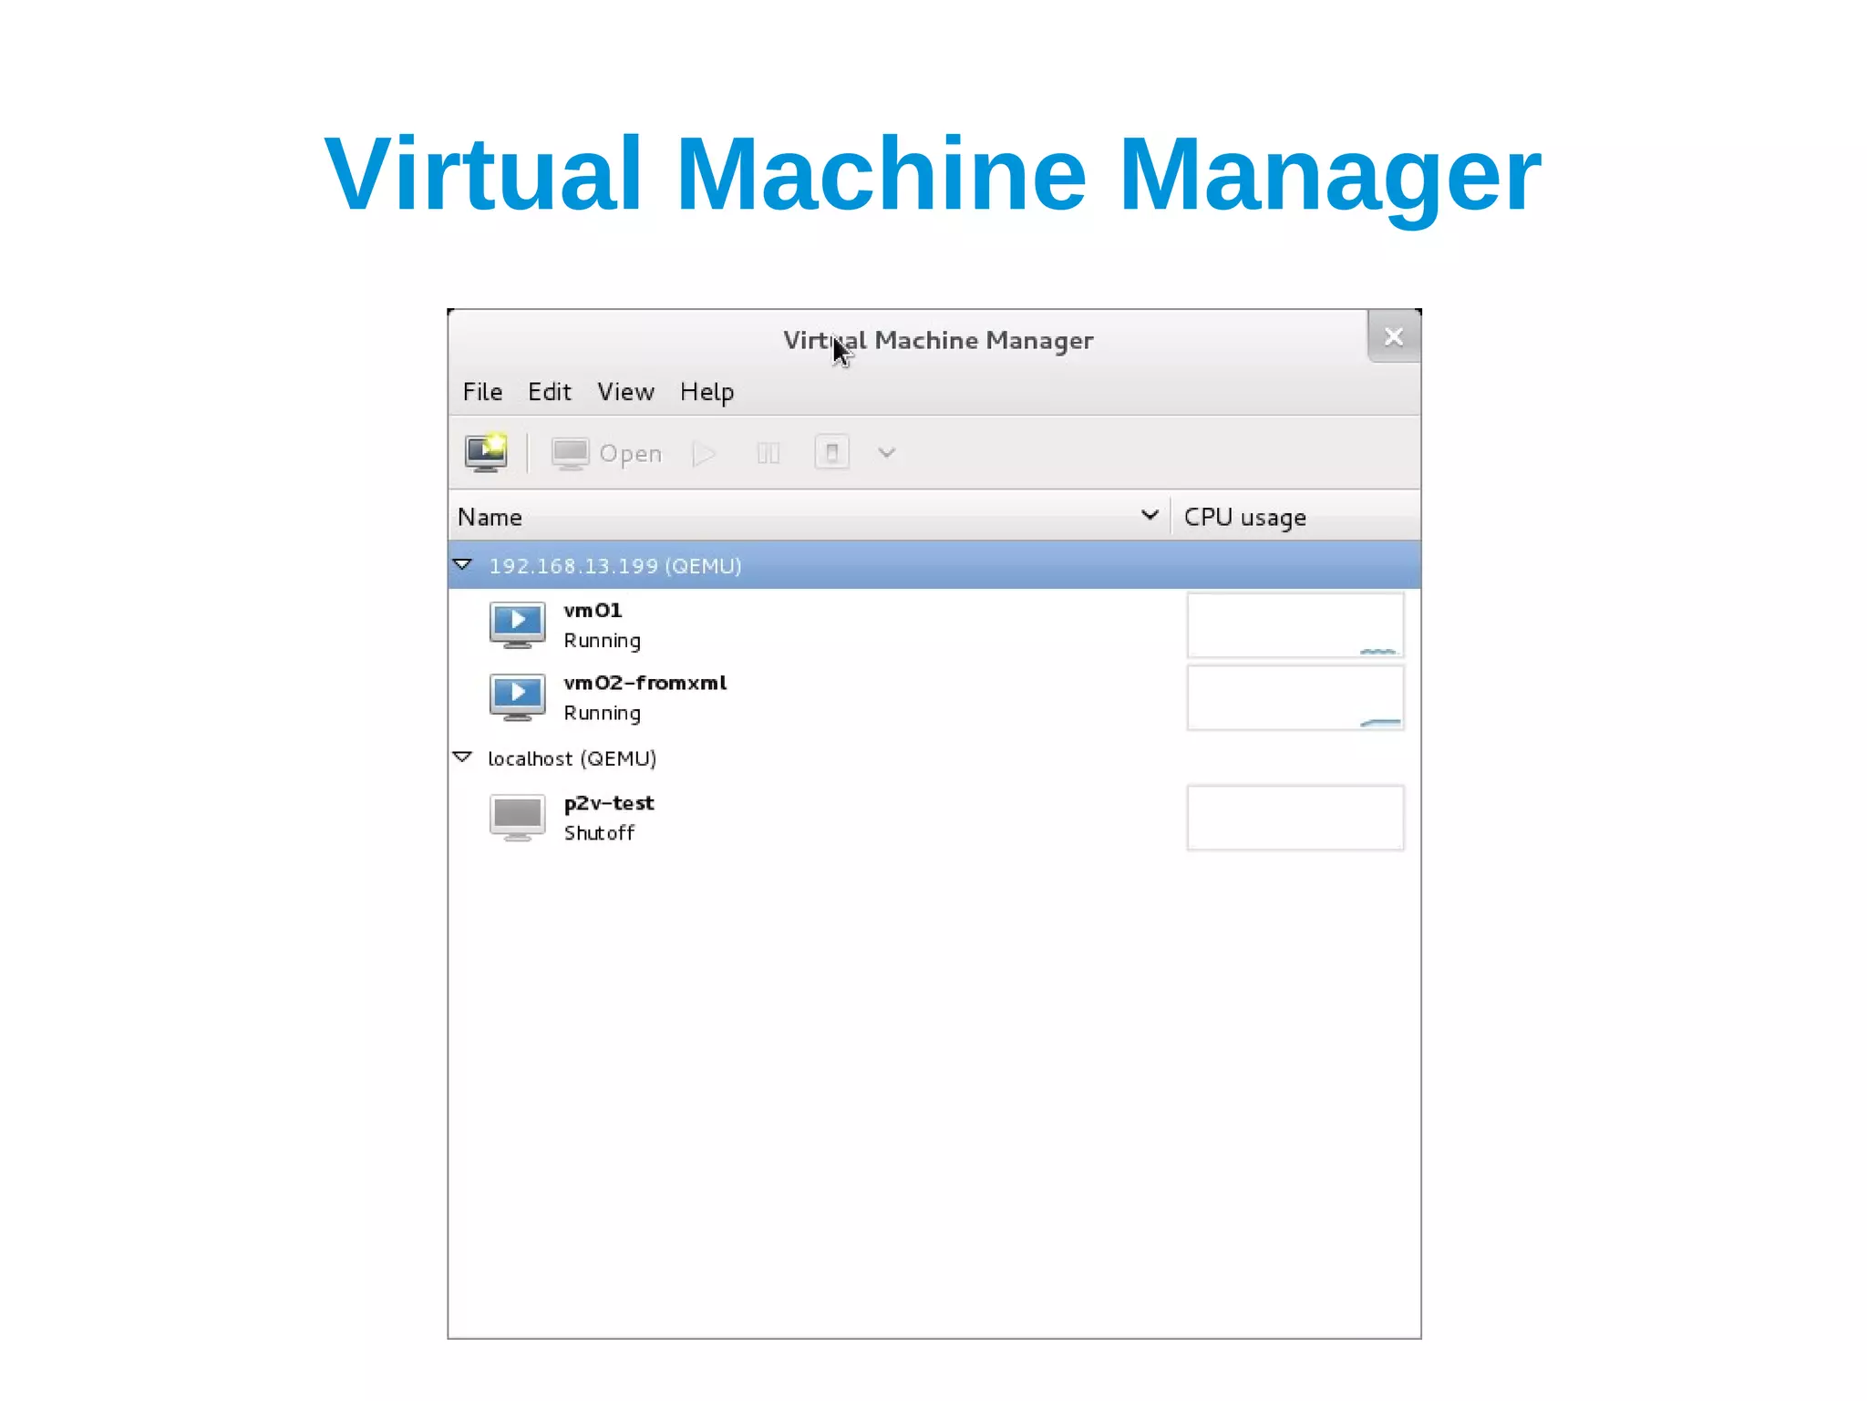This screenshot has height=1401, width=1867.
Task: Click the CPU usage column header
Action: click(1295, 517)
